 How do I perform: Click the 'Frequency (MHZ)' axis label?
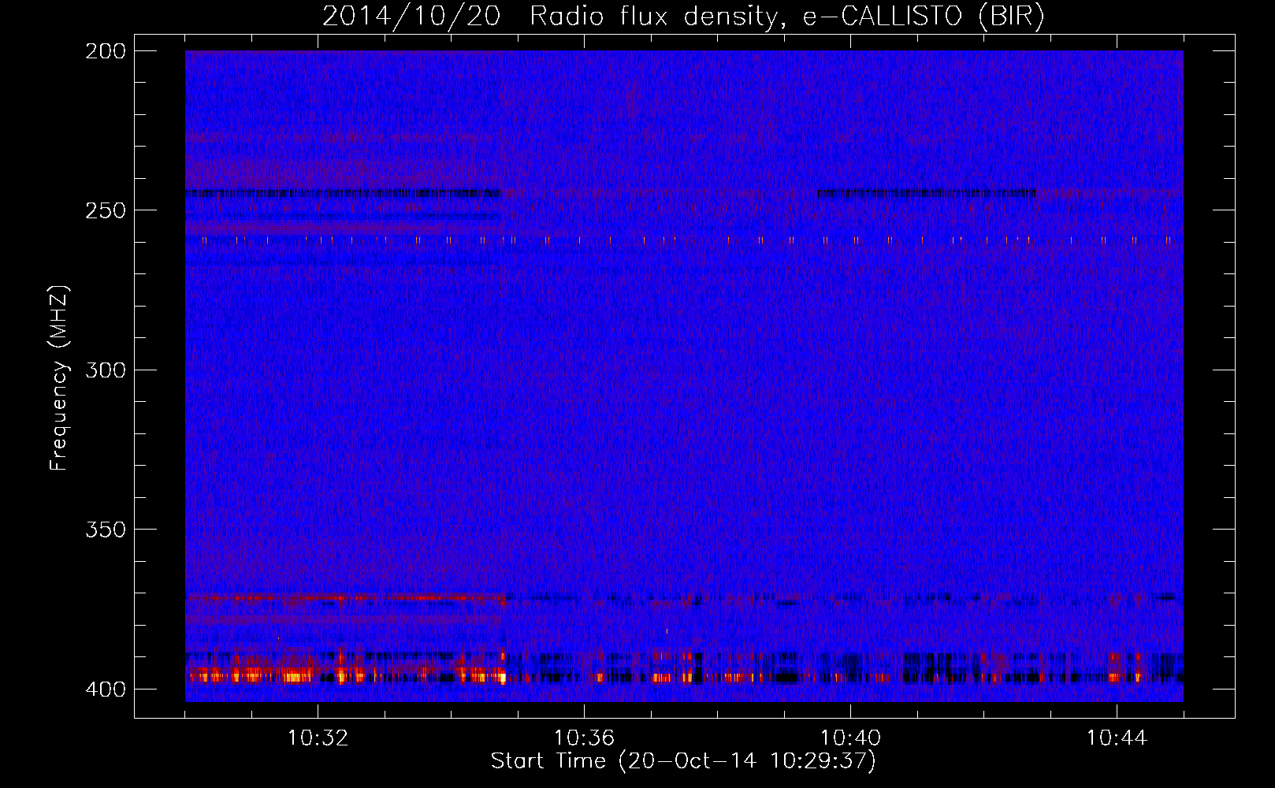pos(59,377)
